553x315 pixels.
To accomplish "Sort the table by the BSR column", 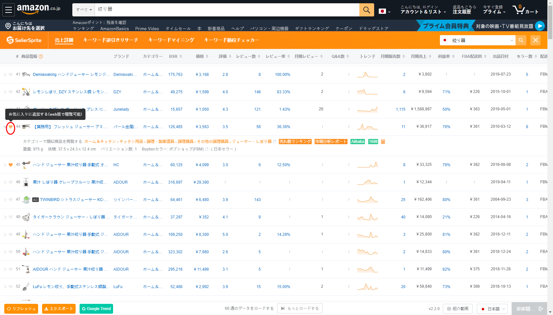I will [175, 56].
